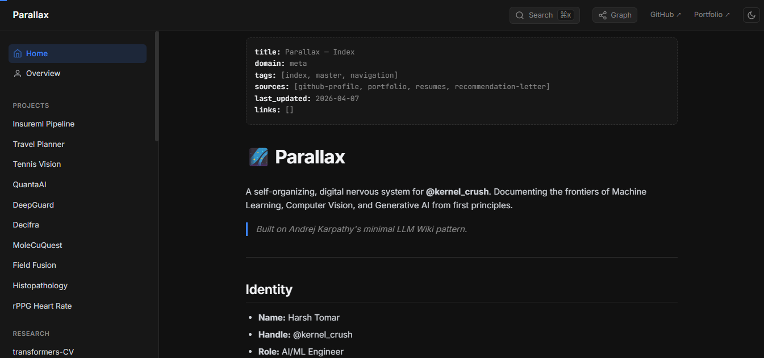Viewport: 764px width, 358px height.
Task: Click the Home house icon
Action: pos(18,53)
